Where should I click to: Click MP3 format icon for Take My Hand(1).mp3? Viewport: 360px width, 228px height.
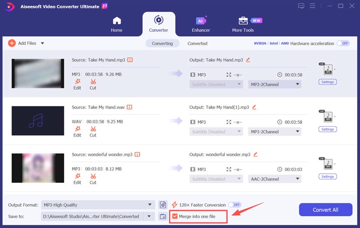328,117
